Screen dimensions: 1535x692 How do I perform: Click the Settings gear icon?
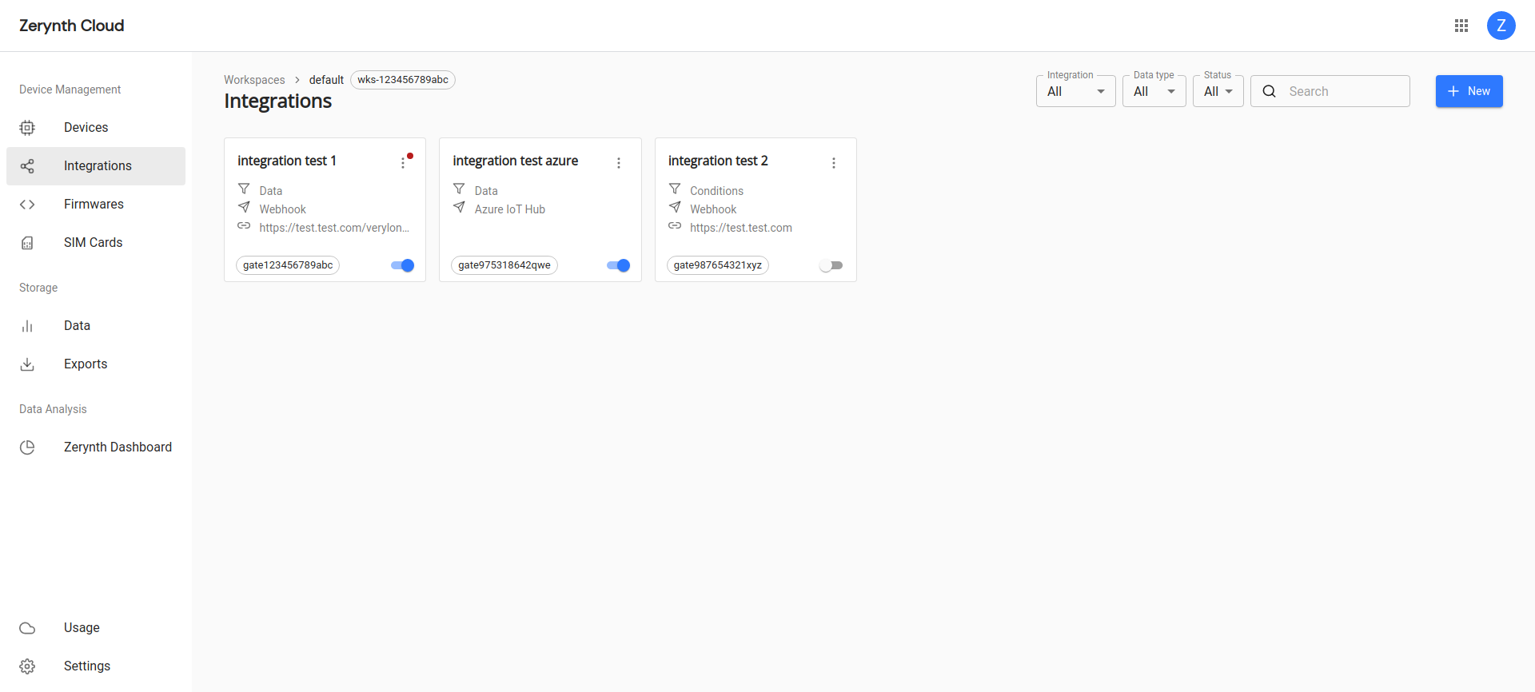pyautogui.click(x=27, y=666)
